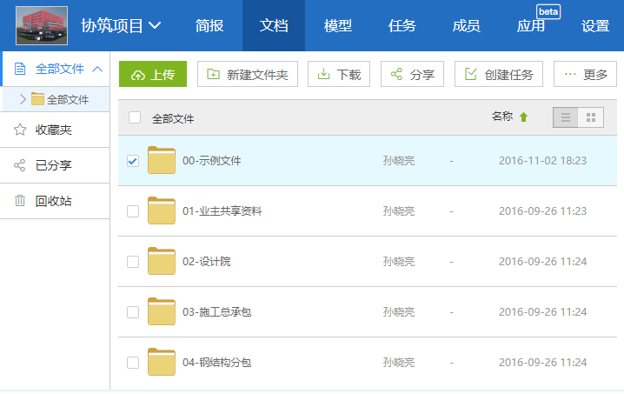Go to the 任务 tab
Image resolution: width=624 pixels, height=394 pixels.
(x=402, y=25)
